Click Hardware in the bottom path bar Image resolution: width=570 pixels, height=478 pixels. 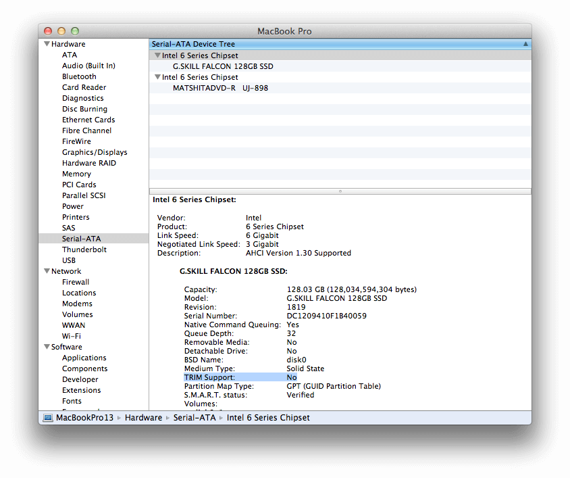pyautogui.click(x=143, y=418)
